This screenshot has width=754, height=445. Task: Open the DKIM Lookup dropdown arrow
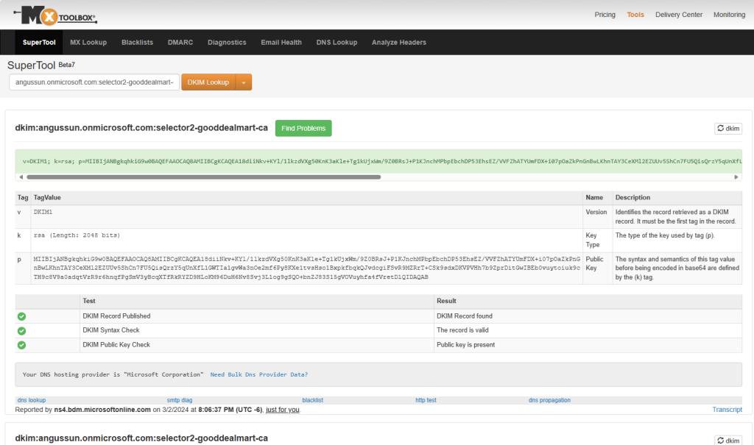point(244,82)
